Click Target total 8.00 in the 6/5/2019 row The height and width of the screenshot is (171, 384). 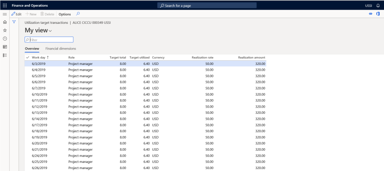(x=123, y=76)
